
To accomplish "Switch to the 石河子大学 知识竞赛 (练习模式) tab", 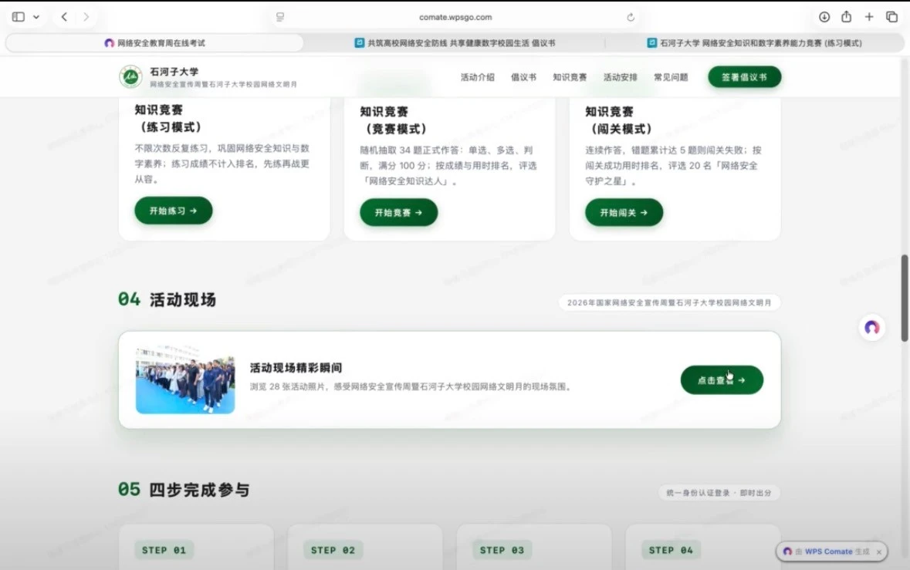I will click(754, 43).
